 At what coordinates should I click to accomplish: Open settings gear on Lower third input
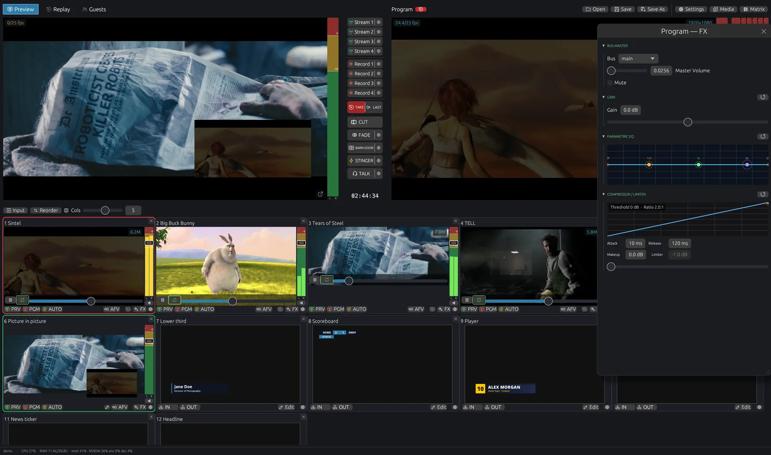click(x=303, y=407)
